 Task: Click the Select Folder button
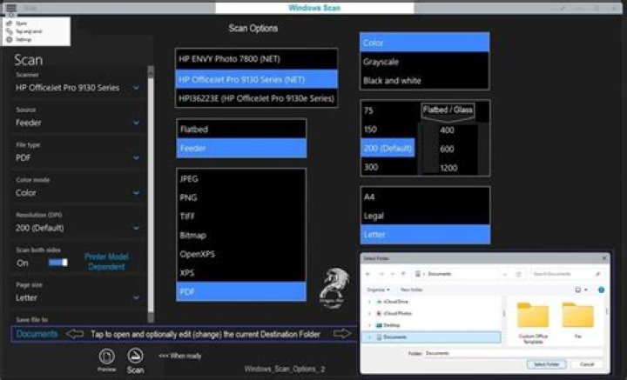click(546, 364)
